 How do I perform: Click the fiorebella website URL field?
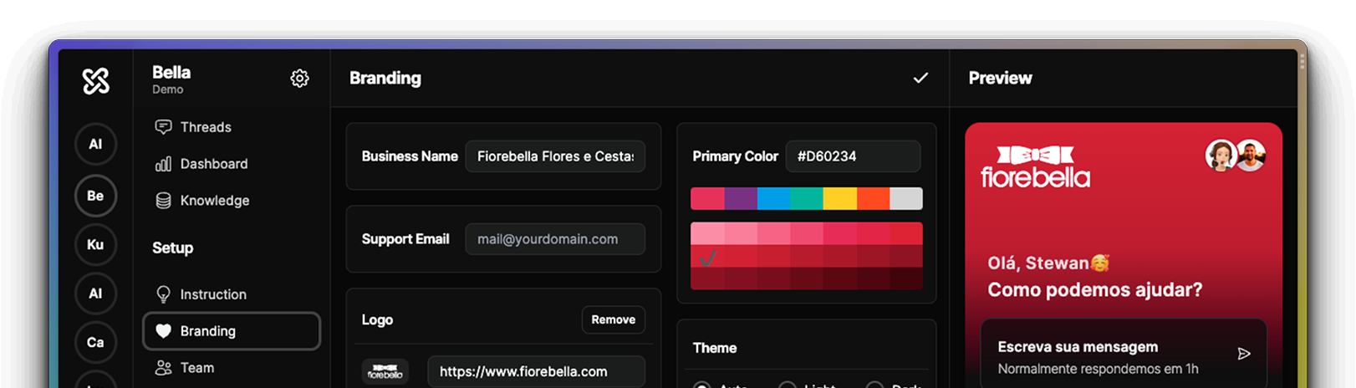536,371
